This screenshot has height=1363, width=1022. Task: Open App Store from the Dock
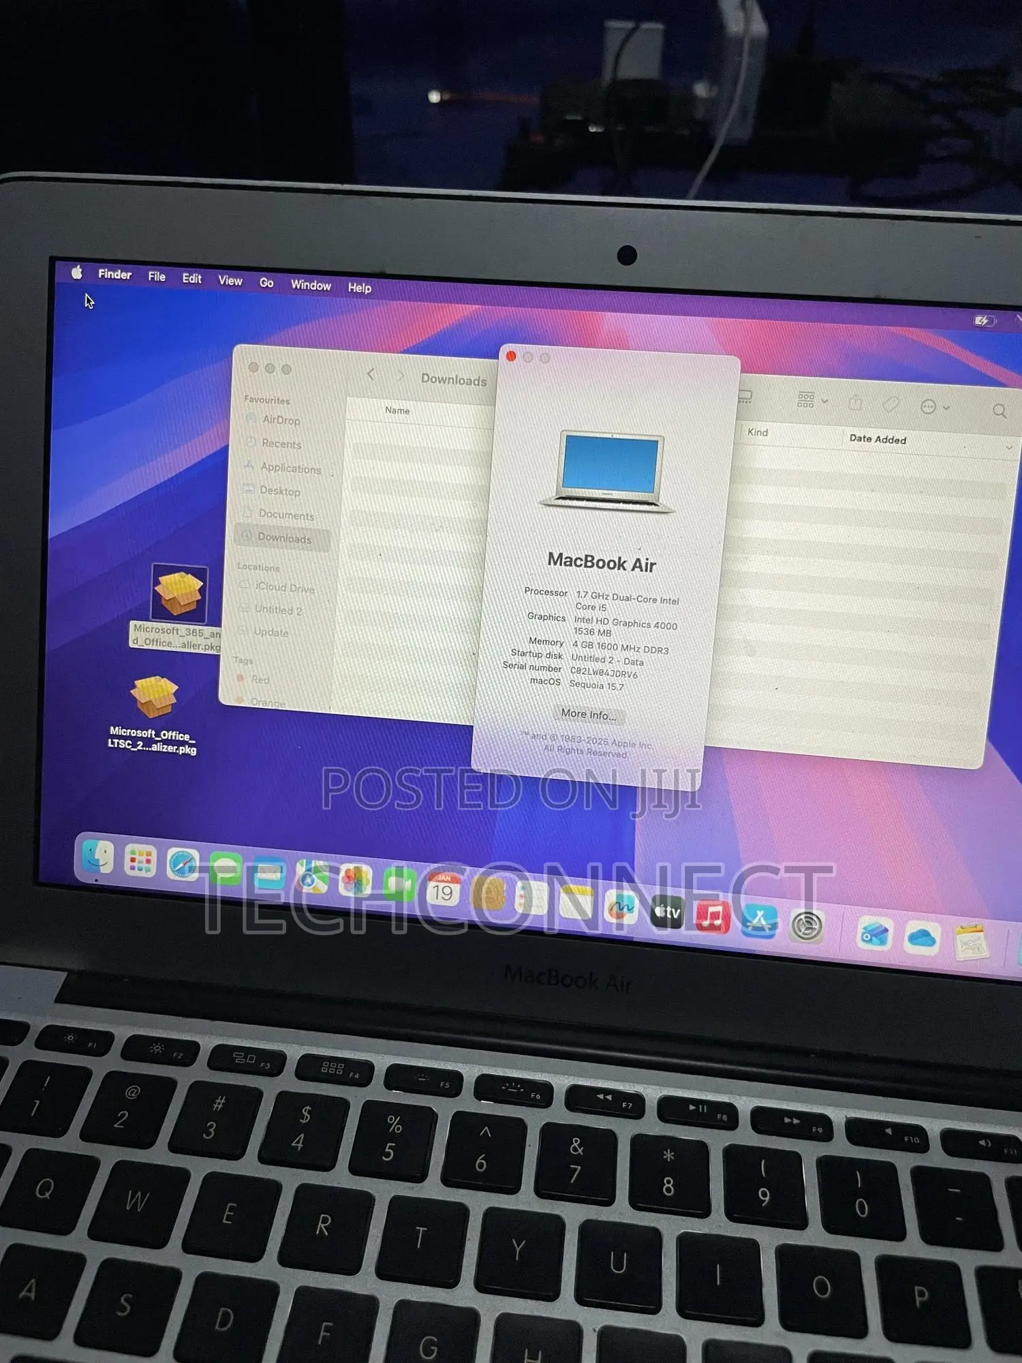(x=759, y=921)
